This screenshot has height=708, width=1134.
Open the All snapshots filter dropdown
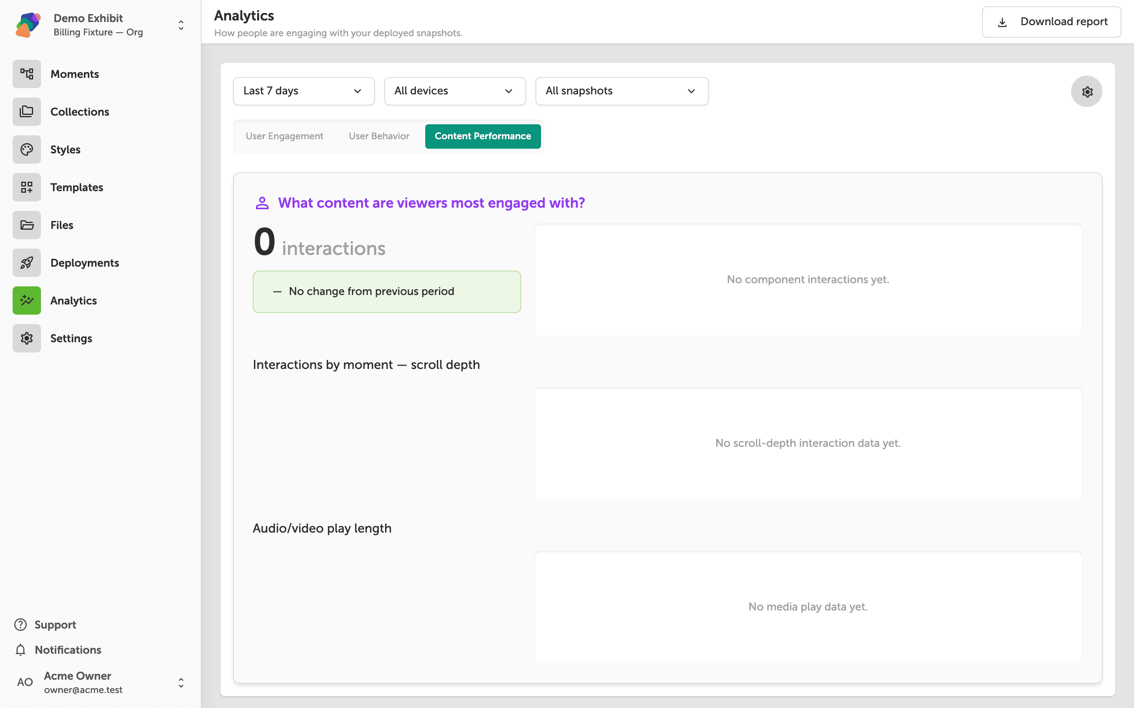pyautogui.click(x=622, y=91)
